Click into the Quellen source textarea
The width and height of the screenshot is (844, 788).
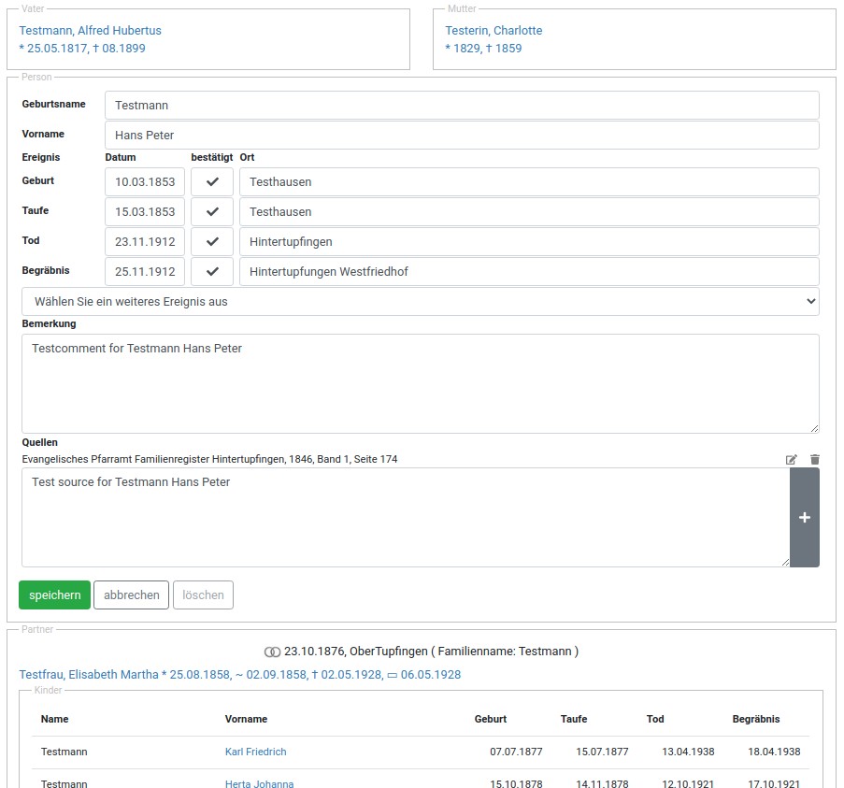pos(406,517)
